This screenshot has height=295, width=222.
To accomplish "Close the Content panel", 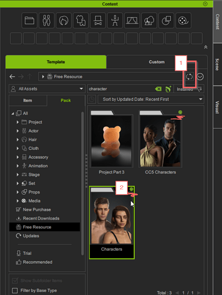I will [205, 4].
